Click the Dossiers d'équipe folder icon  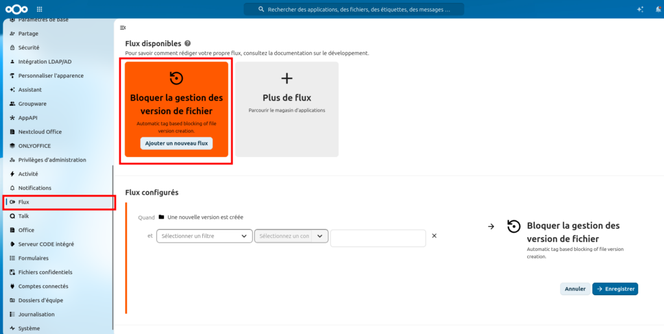(12, 300)
